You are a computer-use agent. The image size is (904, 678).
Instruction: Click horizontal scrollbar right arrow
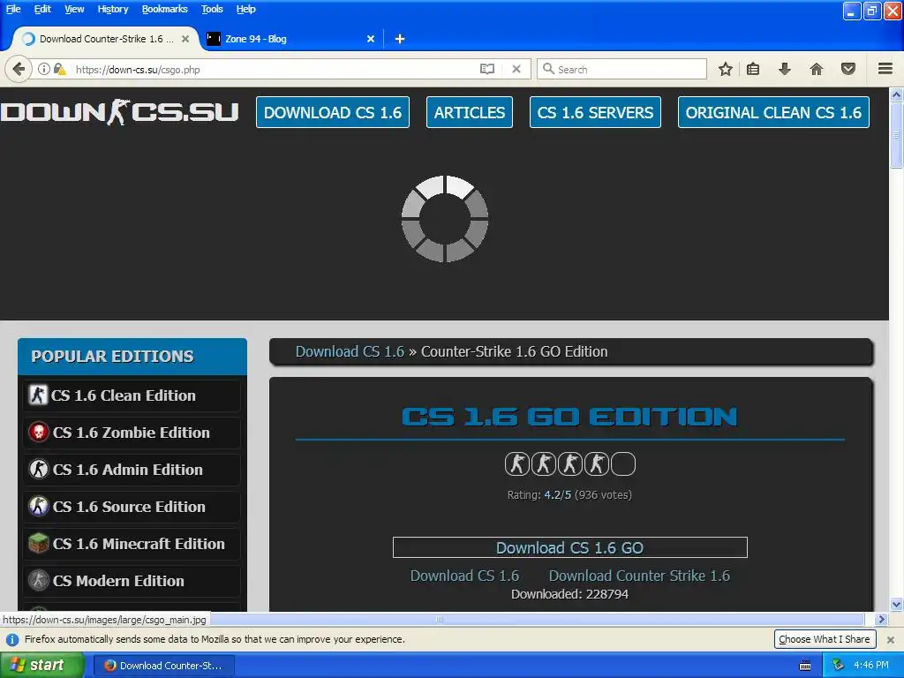881,619
